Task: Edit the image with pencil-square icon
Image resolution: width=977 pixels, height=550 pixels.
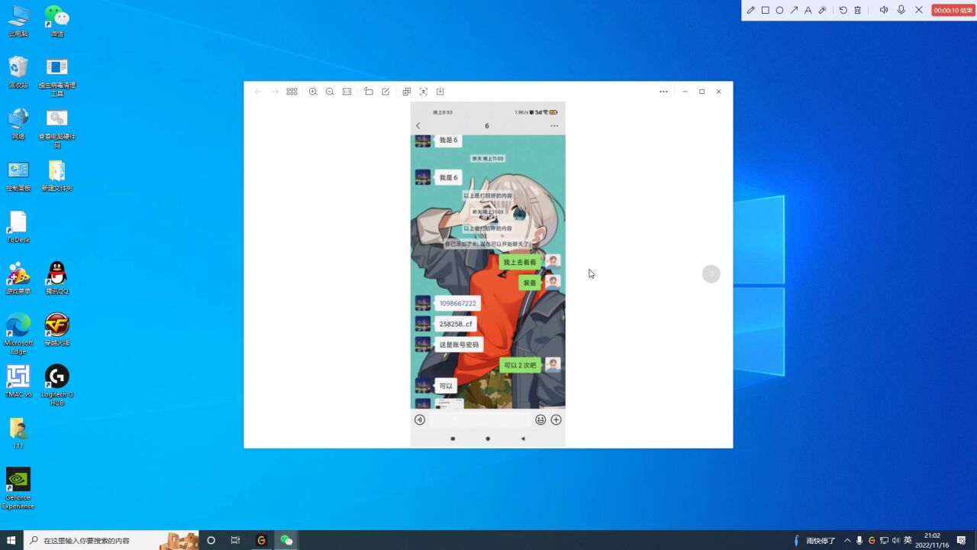Action: click(385, 92)
